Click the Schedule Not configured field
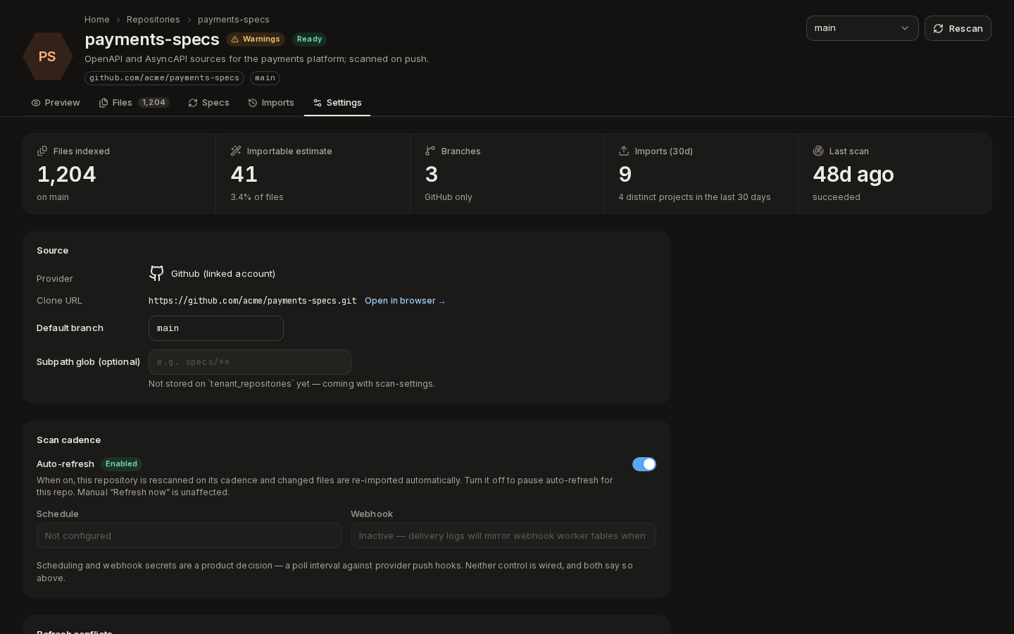The height and width of the screenshot is (634, 1014). pyautogui.click(x=189, y=535)
